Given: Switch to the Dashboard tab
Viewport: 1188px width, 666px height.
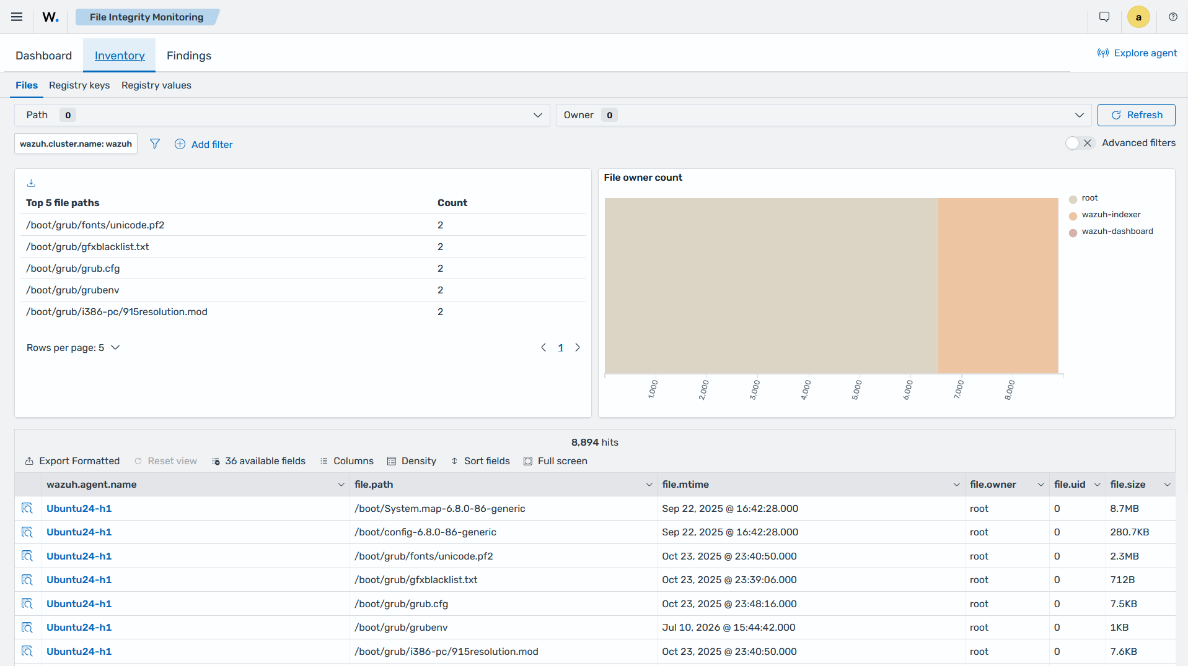Looking at the screenshot, I should (x=43, y=56).
